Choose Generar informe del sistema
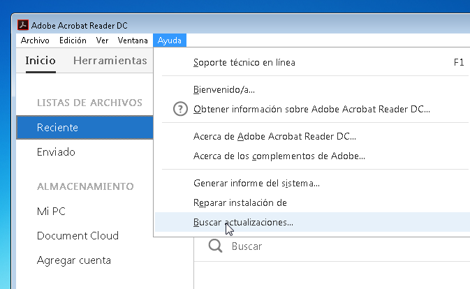The image size is (470, 289). coord(256,184)
